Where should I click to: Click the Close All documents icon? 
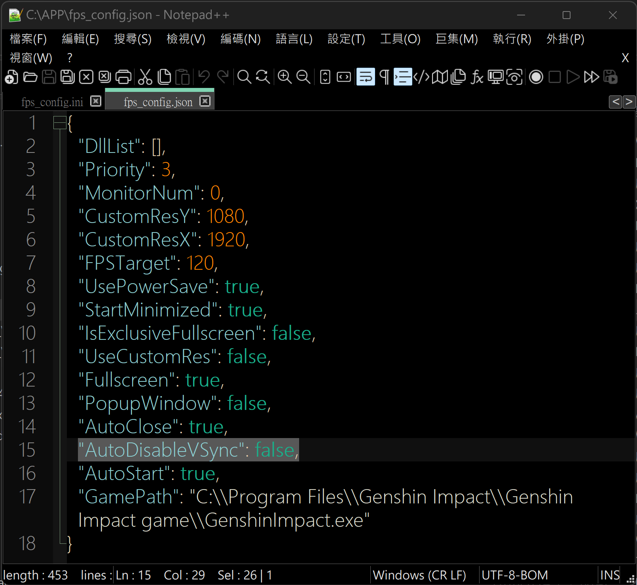[104, 77]
